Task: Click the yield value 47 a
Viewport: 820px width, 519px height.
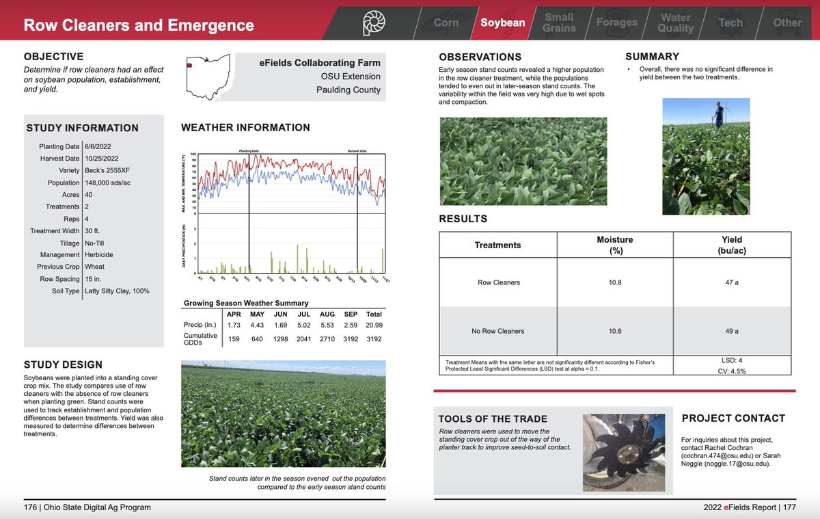Action: pos(732,282)
